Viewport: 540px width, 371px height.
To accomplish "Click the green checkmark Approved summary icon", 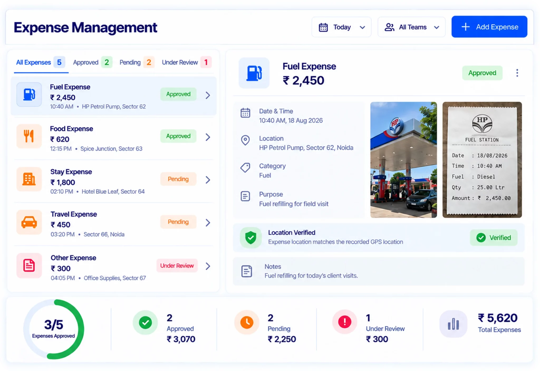I will click(x=145, y=322).
